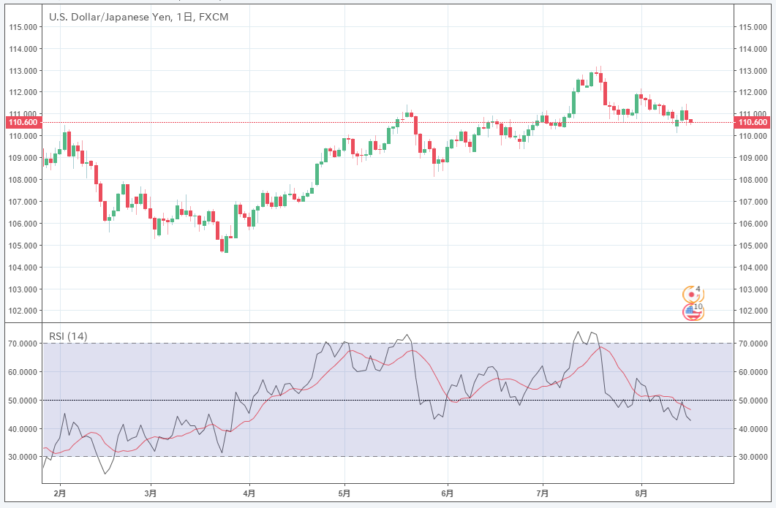Click 60.0000 on the left RSI axis
The width and height of the screenshot is (776, 508).
(23, 372)
